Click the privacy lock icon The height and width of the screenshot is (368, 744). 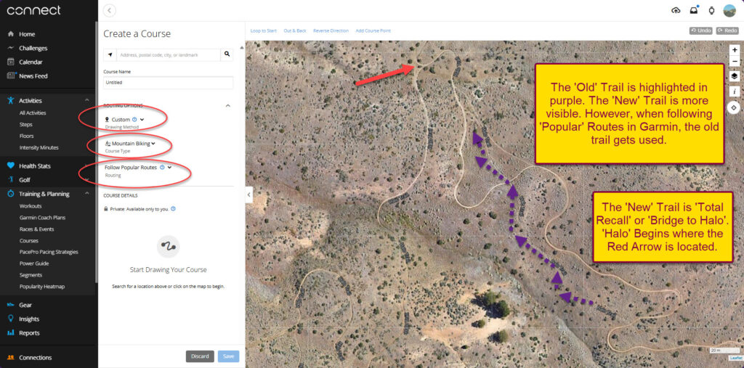coord(106,208)
